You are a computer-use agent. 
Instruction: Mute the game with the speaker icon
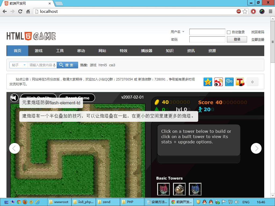point(14,98)
